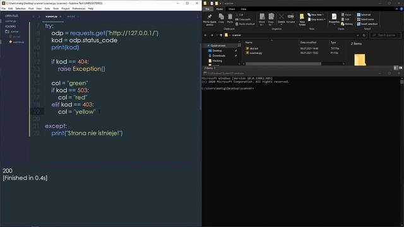
Task: Open the New item dropdown
Action: click(x=316, y=15)
